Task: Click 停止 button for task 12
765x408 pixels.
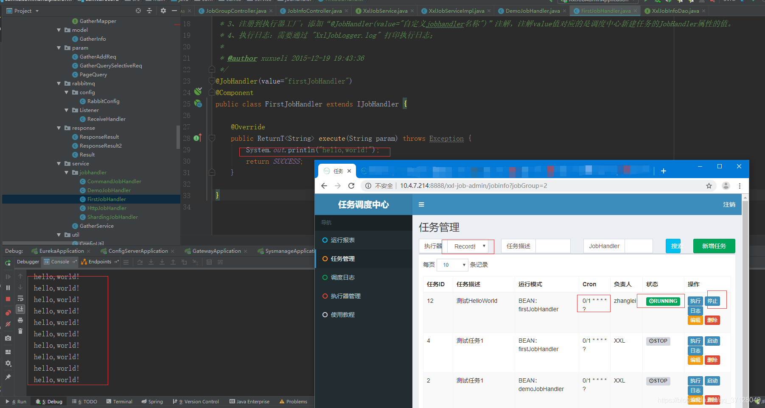Action: 712,301
